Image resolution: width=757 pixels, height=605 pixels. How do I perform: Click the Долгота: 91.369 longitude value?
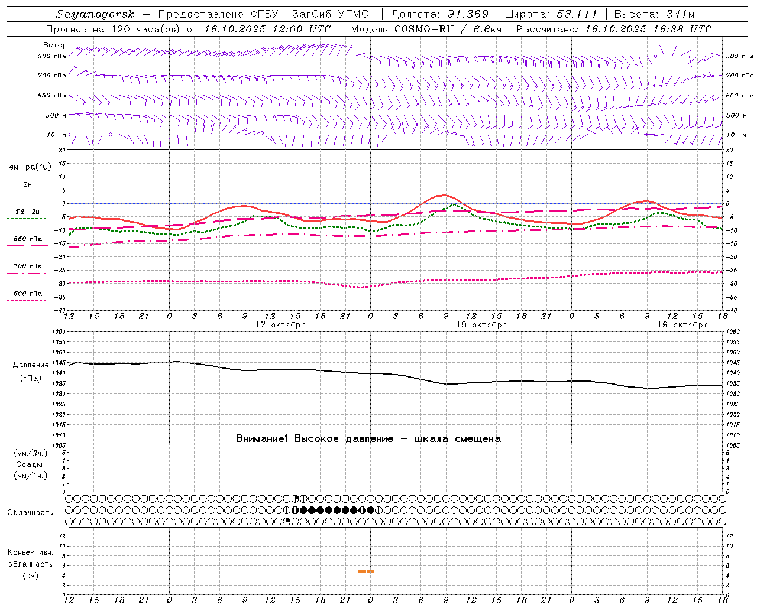(440, 14)
